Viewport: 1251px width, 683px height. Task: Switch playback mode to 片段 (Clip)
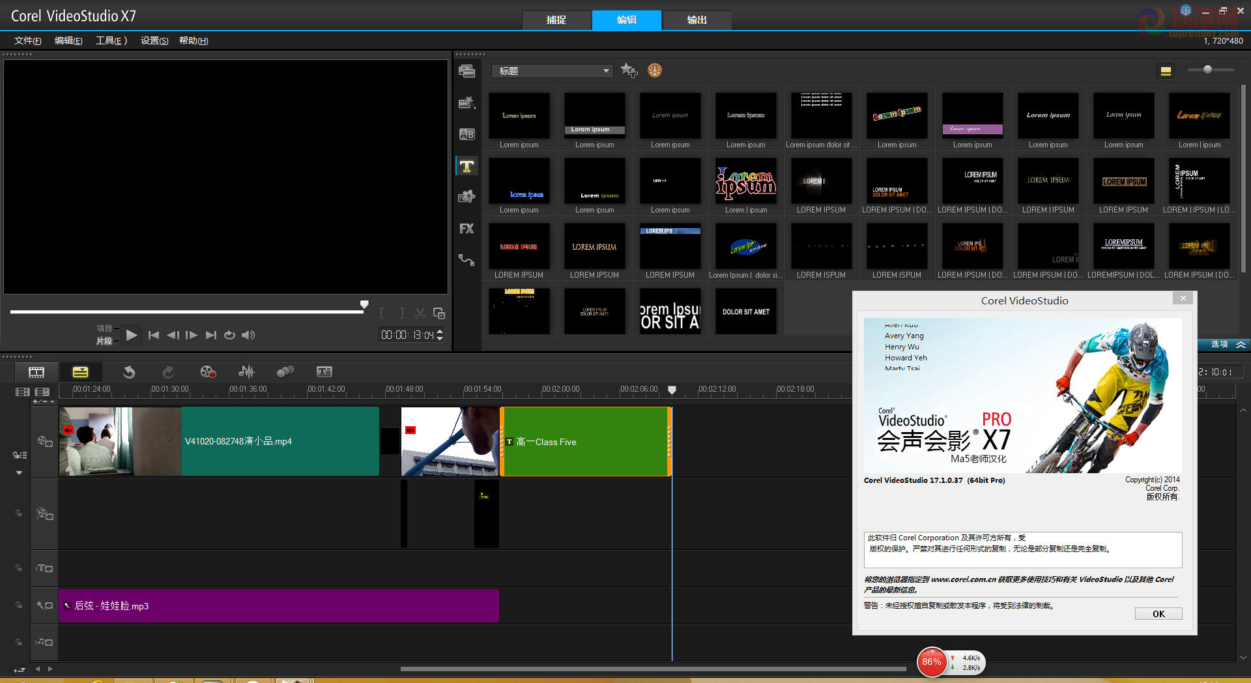[x=104, y=341]
